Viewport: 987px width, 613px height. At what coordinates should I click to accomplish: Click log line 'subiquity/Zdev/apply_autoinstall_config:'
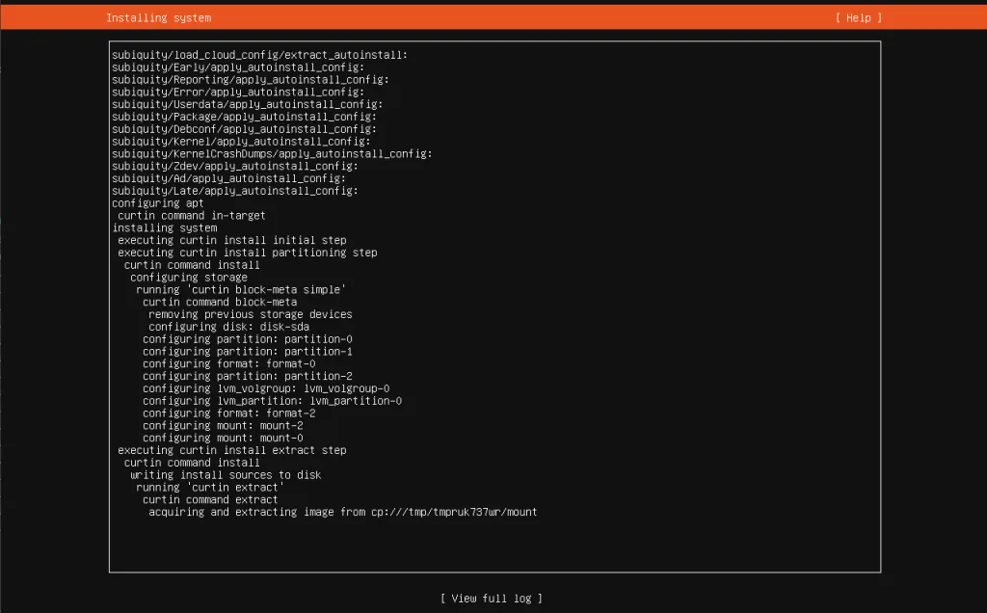235,166
